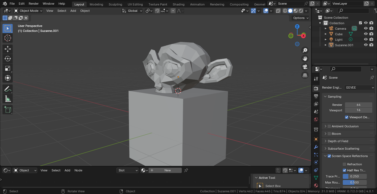The width and height of the screenshot is (377, 194).
Task: Click the New material button
Action: [165, 170]
